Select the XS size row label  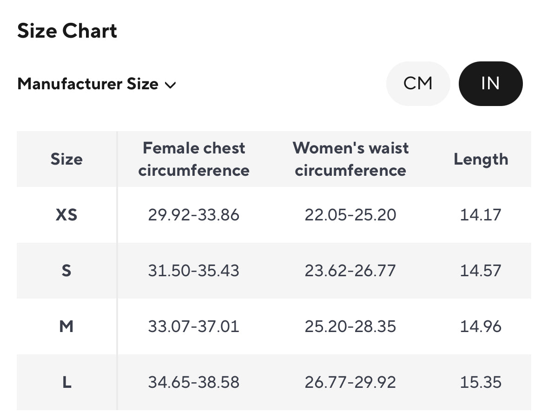[66, 215]
